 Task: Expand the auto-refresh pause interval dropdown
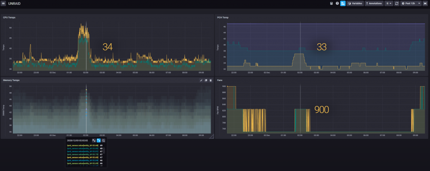389,3
